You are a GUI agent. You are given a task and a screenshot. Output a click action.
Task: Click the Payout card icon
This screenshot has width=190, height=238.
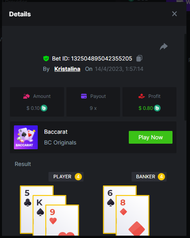point(84,96)
